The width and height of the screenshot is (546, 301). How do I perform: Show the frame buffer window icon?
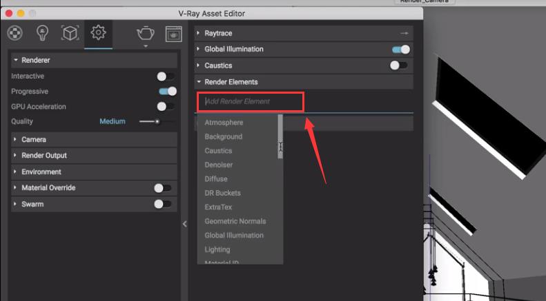pos(174,34)
